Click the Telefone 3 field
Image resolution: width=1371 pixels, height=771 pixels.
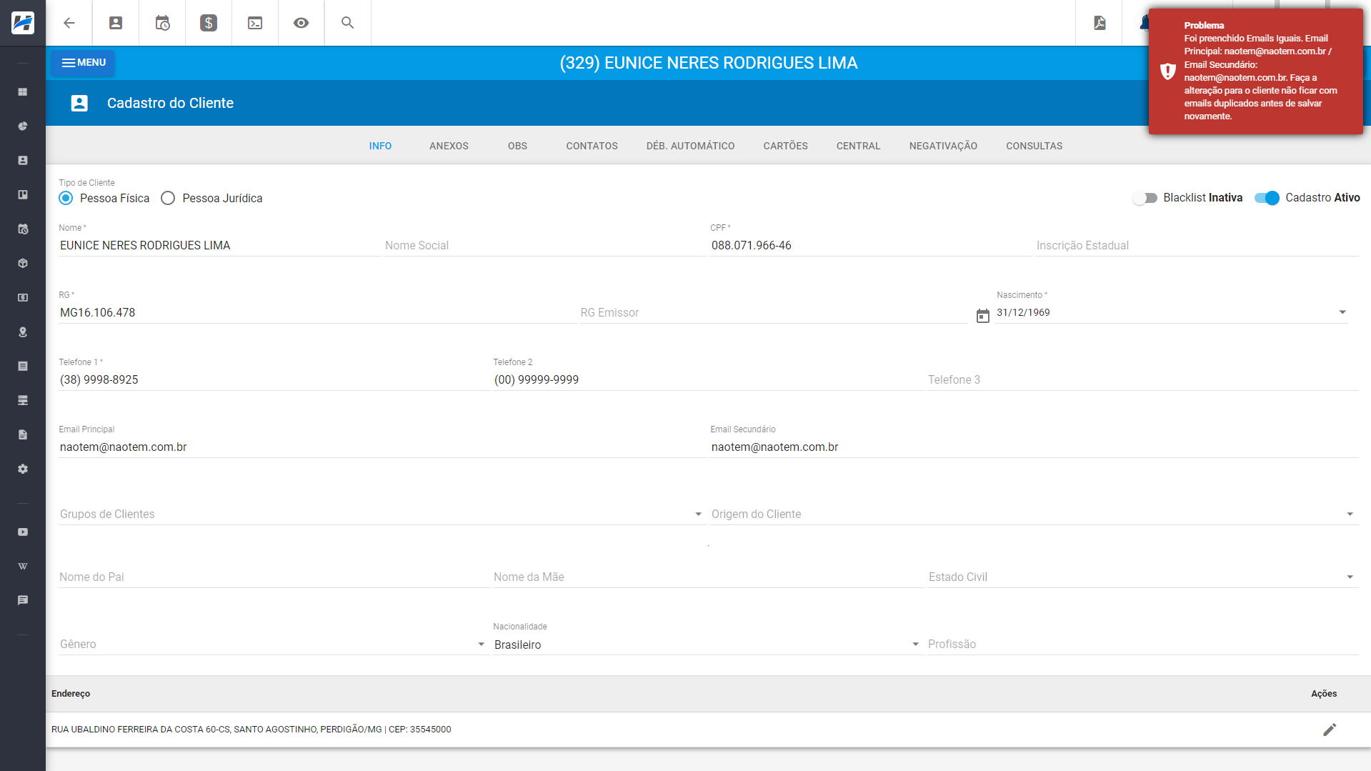tap(1142, 380)
